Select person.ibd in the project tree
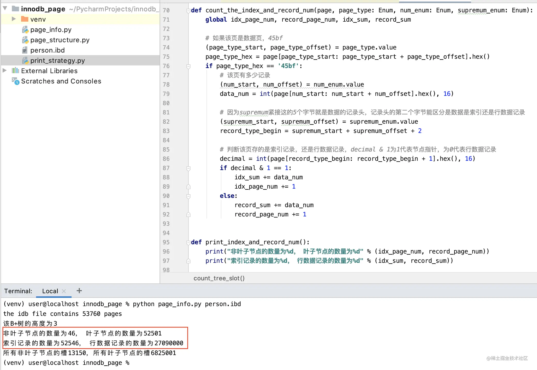This screenshot has width=537, height=370. [x=47, y=50]
